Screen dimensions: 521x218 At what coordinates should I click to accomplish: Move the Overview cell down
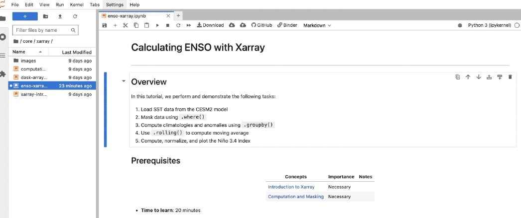pyautogui.click(x=479, y=77)
